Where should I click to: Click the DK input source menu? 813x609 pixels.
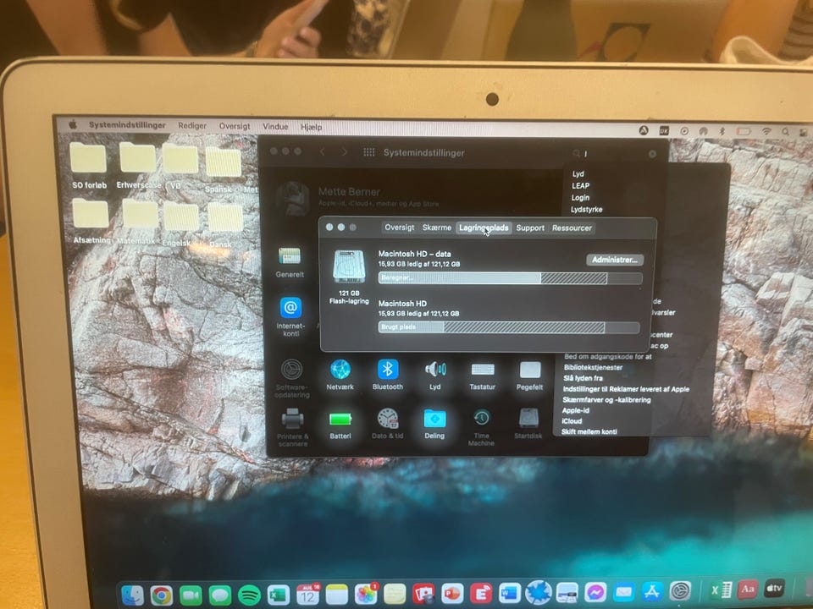664,130
